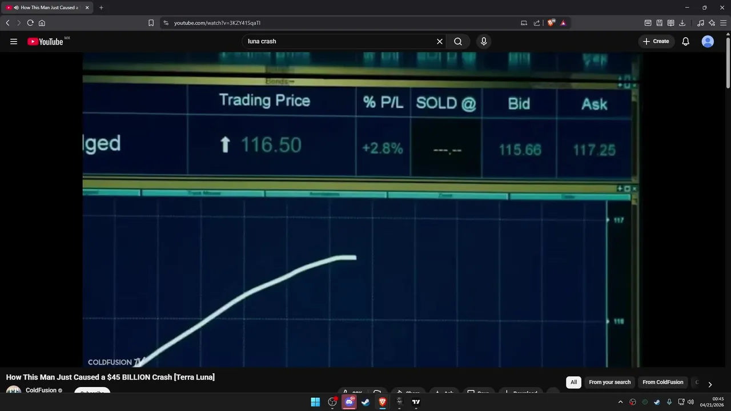Run search with the magnifier button

pyautogui.click(x=458, y=41)
